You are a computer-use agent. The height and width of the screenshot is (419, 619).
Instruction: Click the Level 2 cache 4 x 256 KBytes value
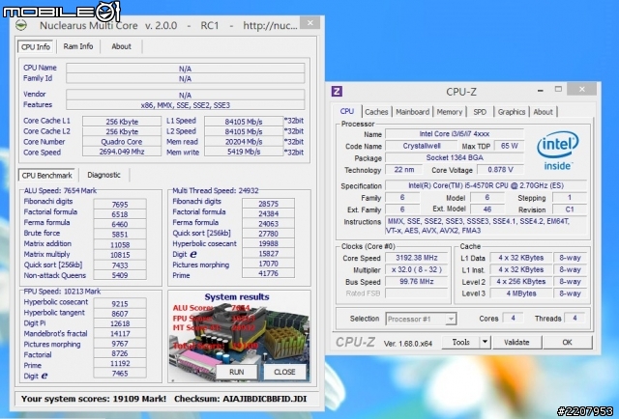click(520, 282)
